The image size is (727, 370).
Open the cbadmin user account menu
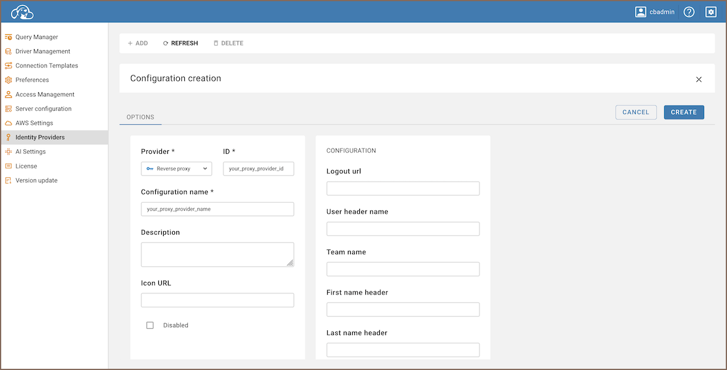pos(655,11)
